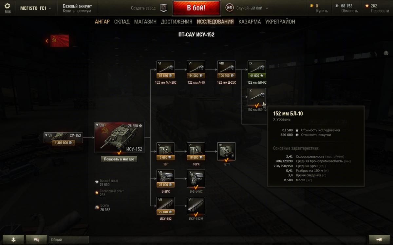Switch to the СКЛАД tab
The width and height of the screenshot is (393, 245).
pos(122,22)
